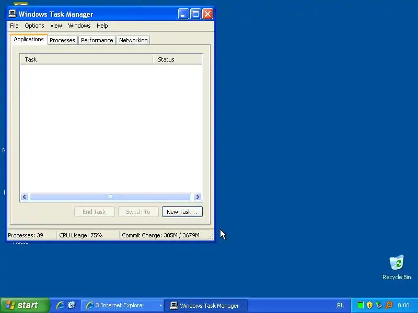Click the Windows Task Manager taskbar button
418x313 pixels.
coord(206,306)
